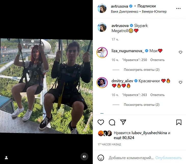Viewport: 186px width, 164px height.
Task: Open the comment bubble icon
Action: [x=112, y=122]
